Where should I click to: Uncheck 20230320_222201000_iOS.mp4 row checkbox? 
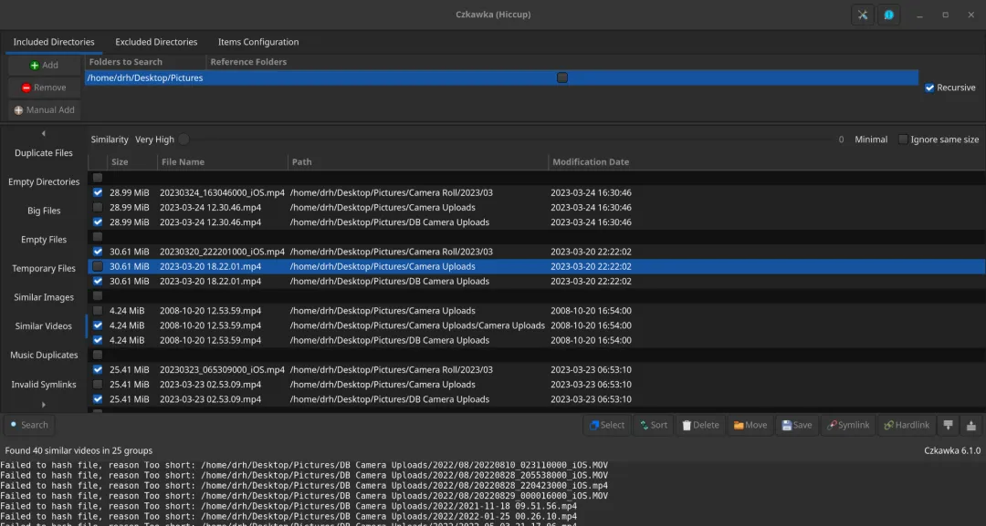[x=98, y=252]
